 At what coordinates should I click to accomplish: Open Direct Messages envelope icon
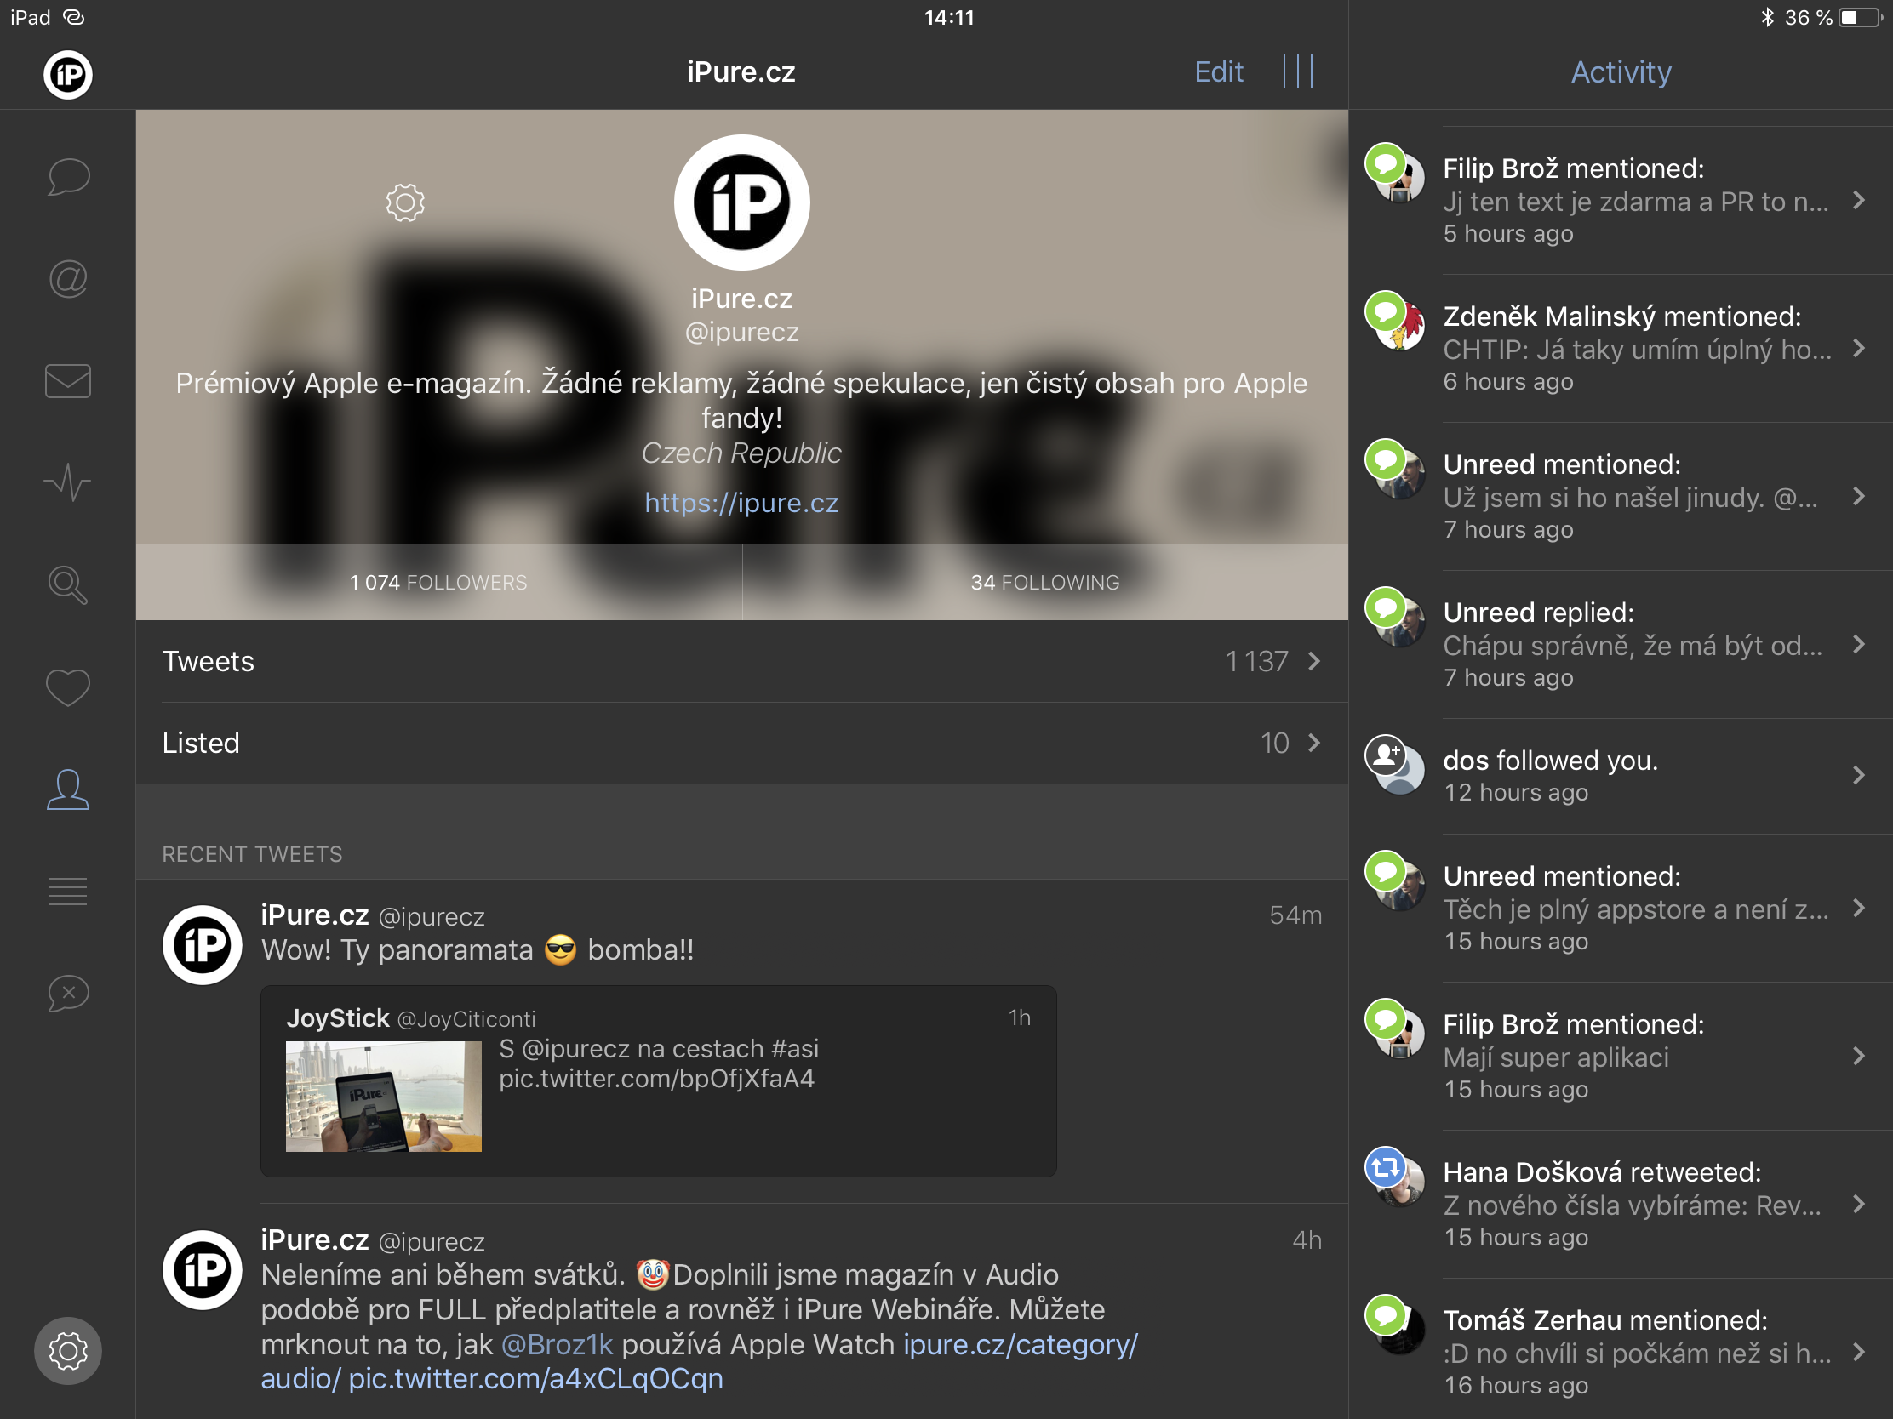tap(68, 380)
